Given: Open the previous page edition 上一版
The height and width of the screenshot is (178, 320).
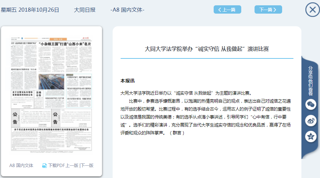Looking at the screenshot, I should (x=72, y=165).
